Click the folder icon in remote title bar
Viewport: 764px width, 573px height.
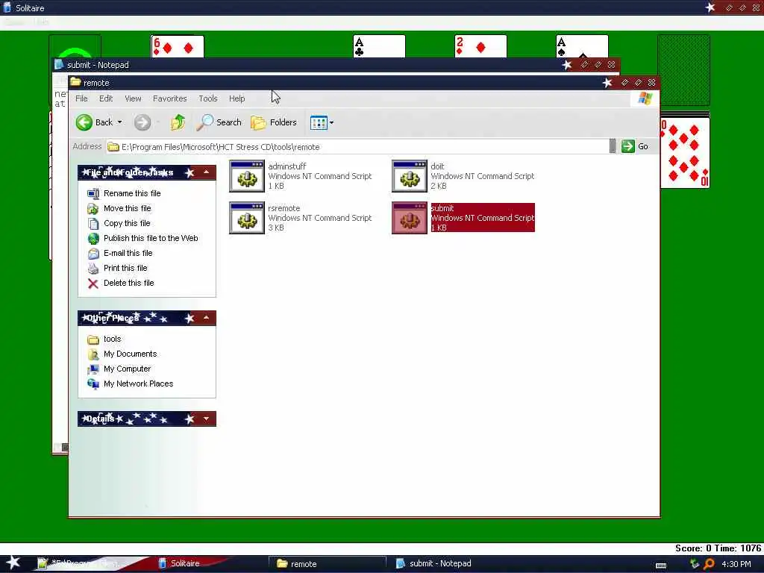pos(75,82)
